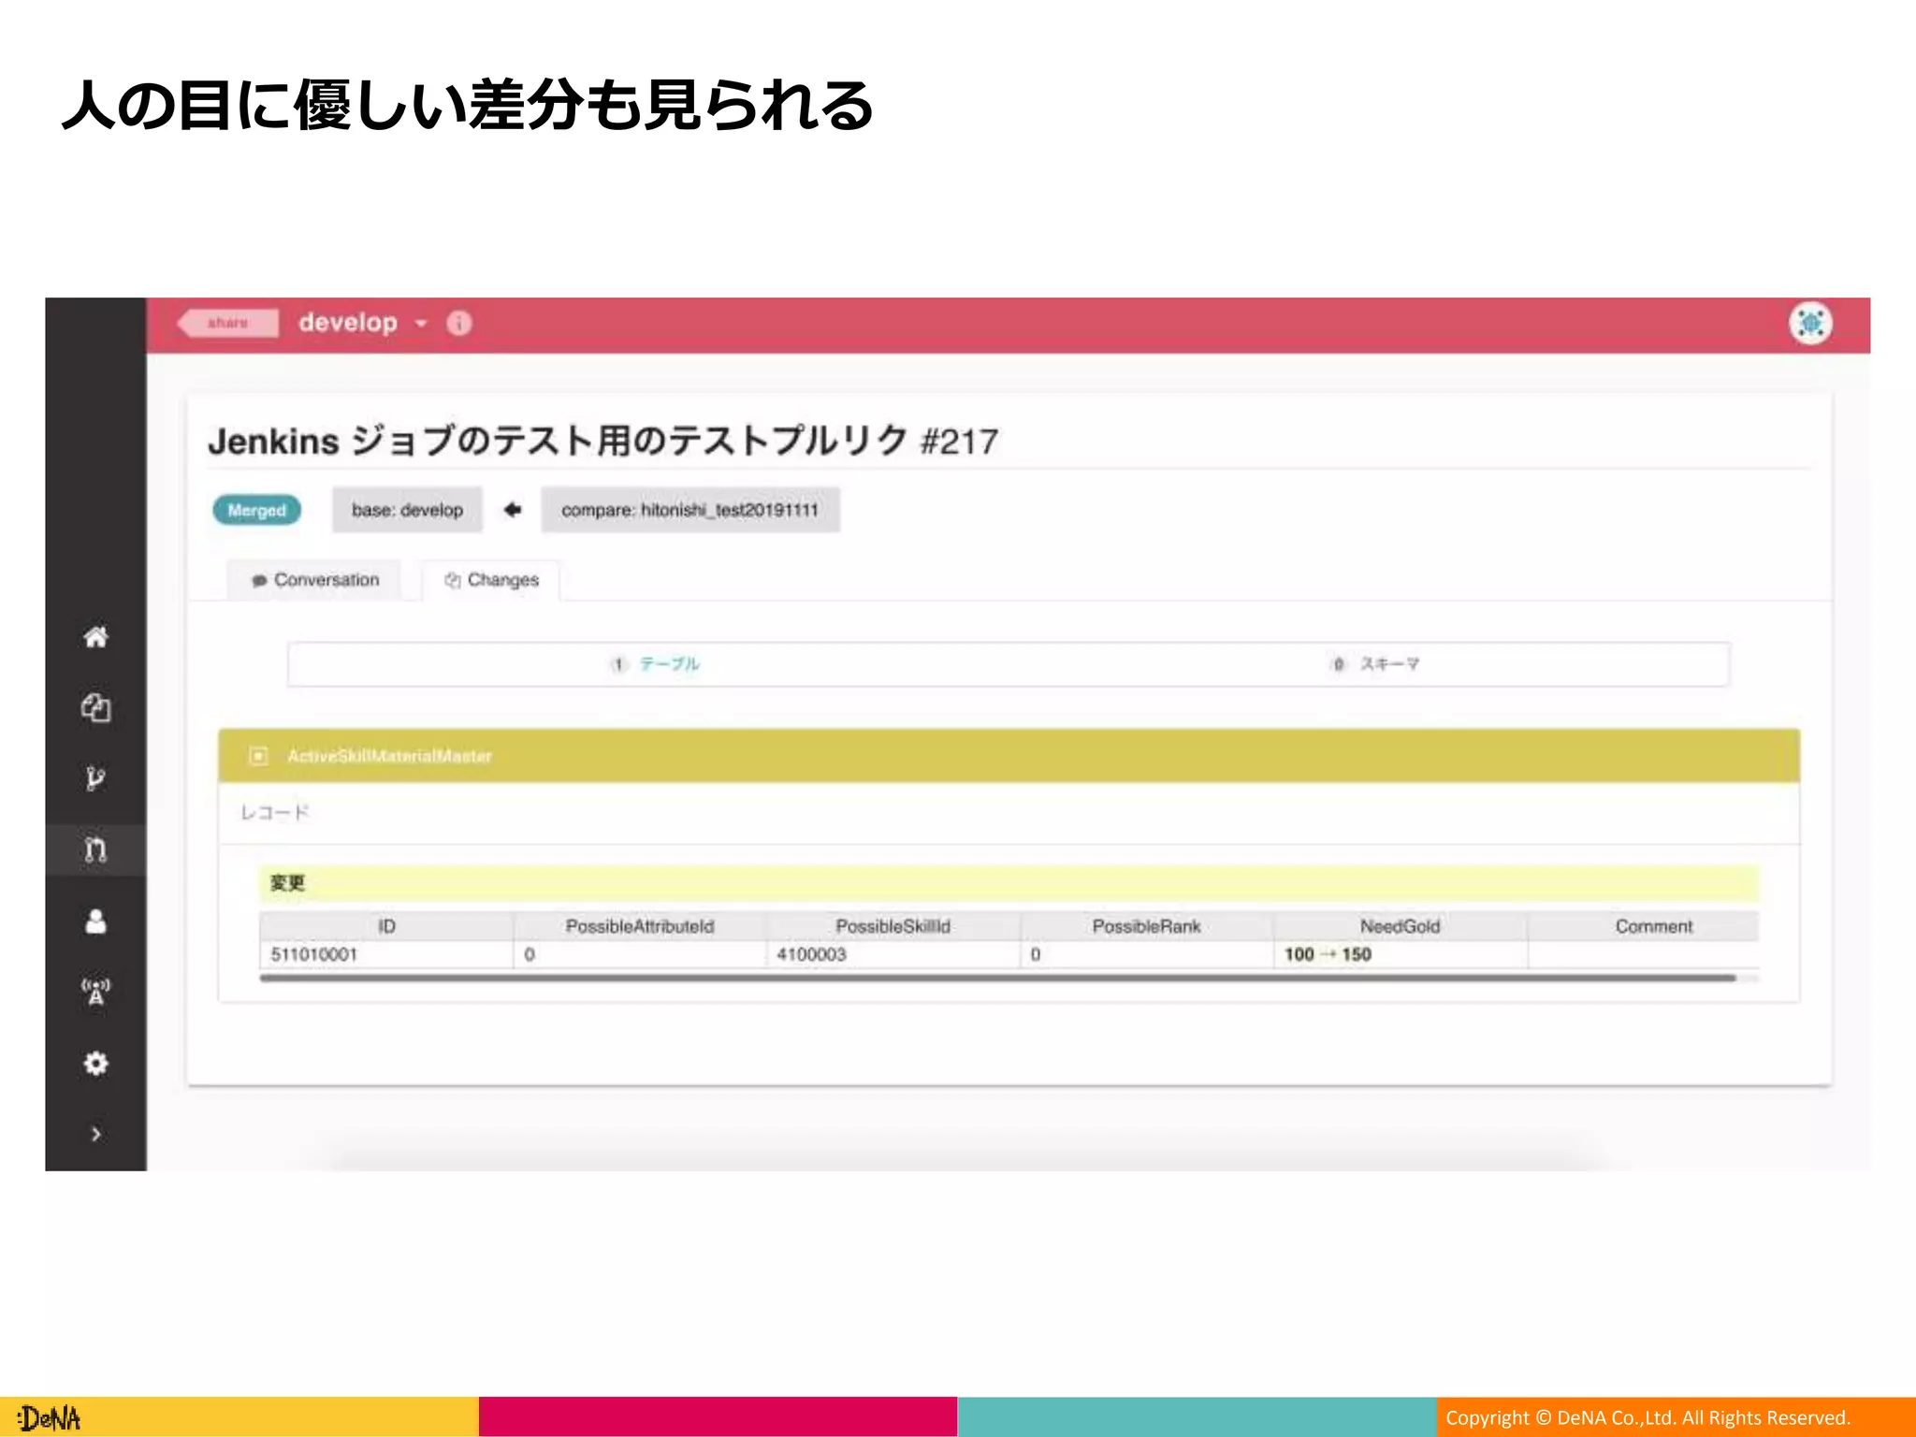This screenshot has height=1437, width=1916.
Task: Click the share tag button
Action: point(228,323)
